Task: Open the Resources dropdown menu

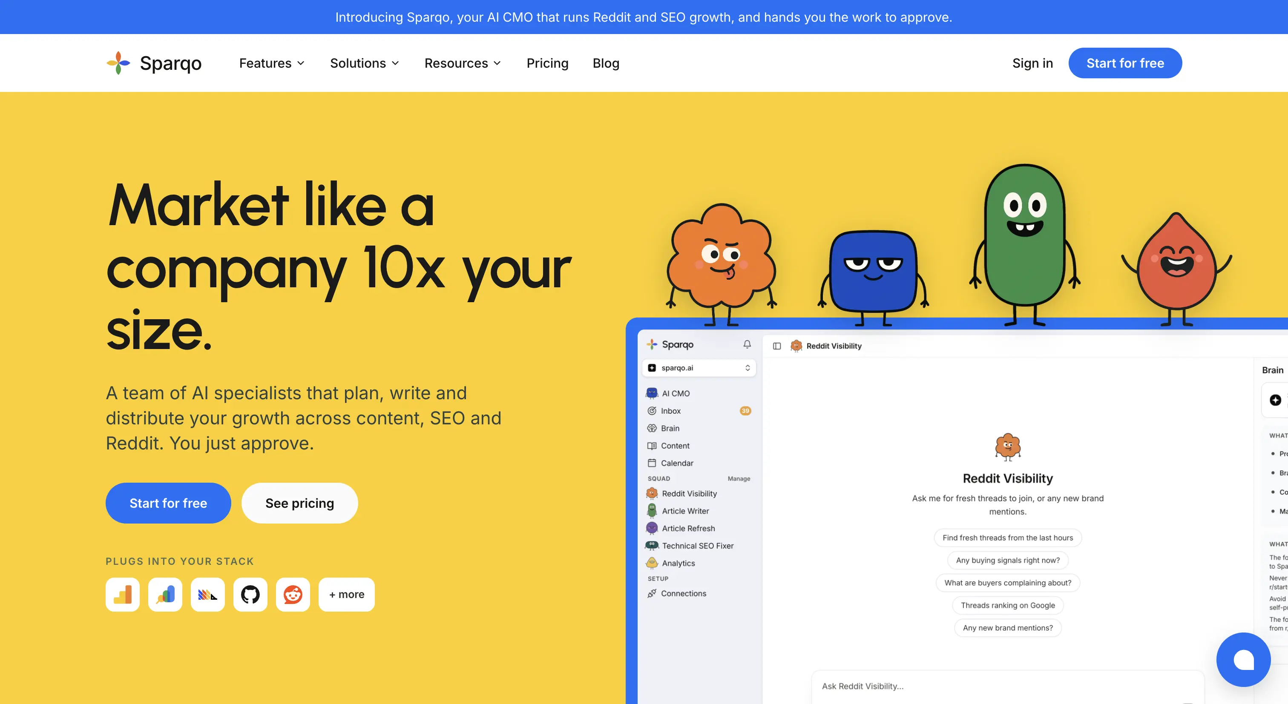Action: coord(463,63)
